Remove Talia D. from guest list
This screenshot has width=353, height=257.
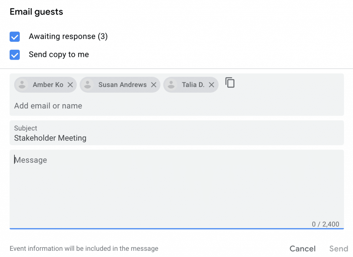tap(212, 85)
